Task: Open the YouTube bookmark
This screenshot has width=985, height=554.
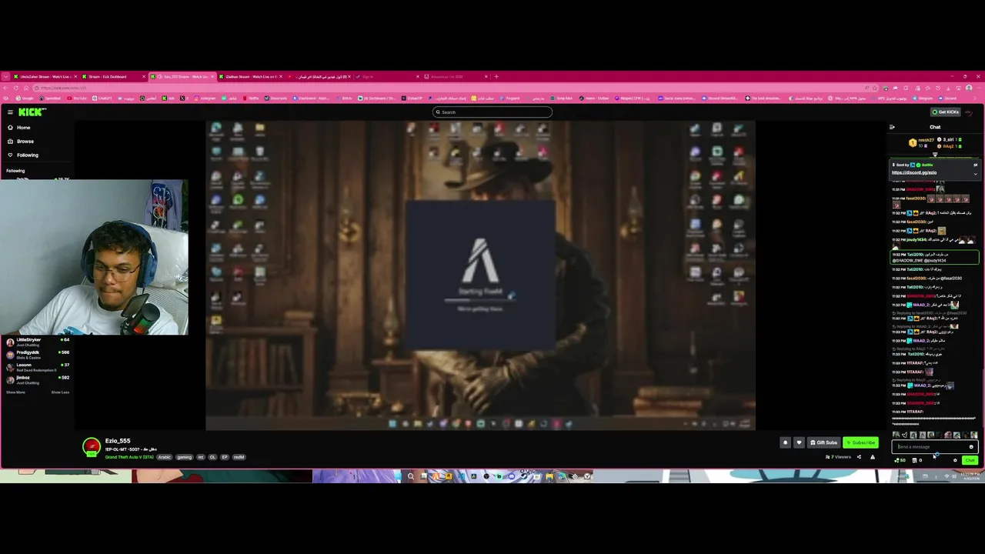Action: [x=78, y=98]
